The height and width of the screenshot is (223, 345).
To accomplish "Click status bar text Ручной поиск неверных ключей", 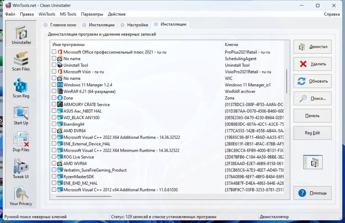I will click(36, 217).
